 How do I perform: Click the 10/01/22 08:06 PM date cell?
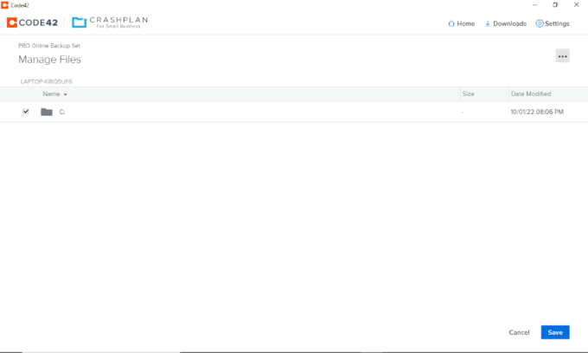(x=537, y=112)
